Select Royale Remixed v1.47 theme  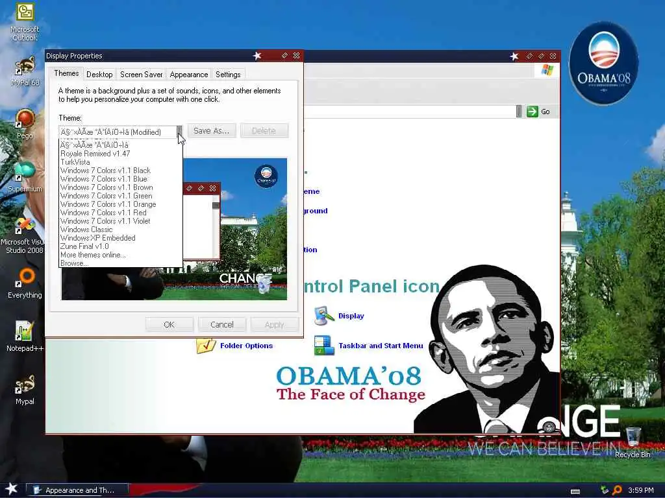121,153
